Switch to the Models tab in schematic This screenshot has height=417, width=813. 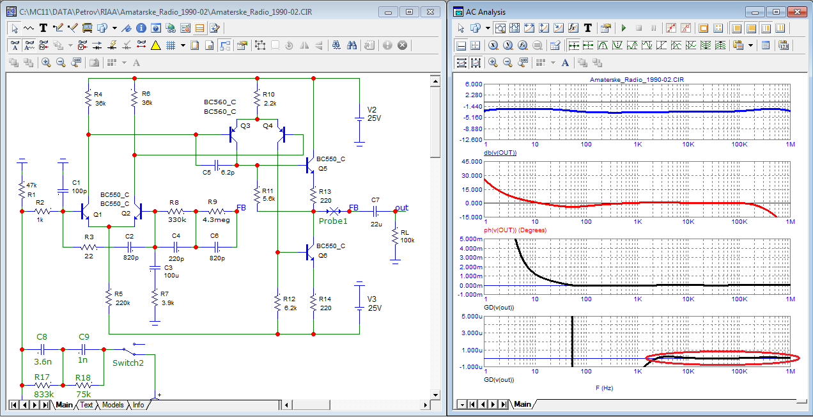pyautogui.click(x=112, y=405)
